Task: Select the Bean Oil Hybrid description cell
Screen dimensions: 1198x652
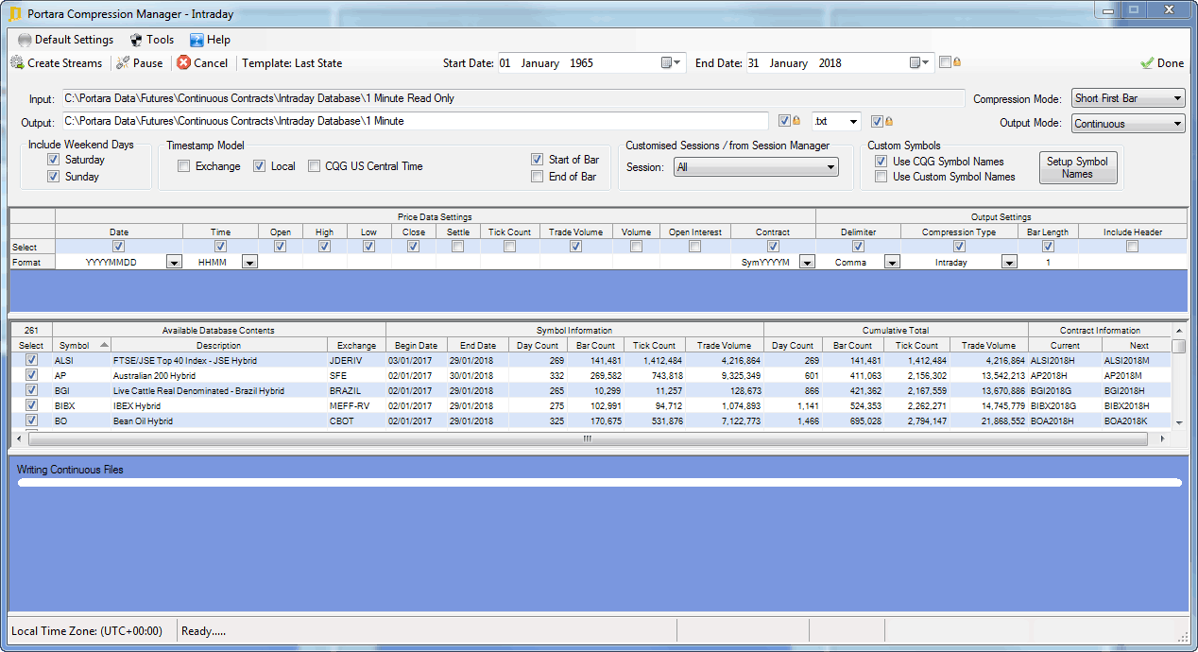Action: [219, 420]
